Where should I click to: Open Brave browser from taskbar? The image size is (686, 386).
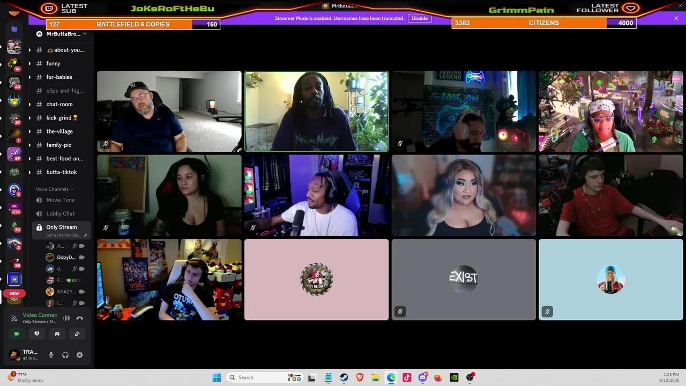pos(360,377)
